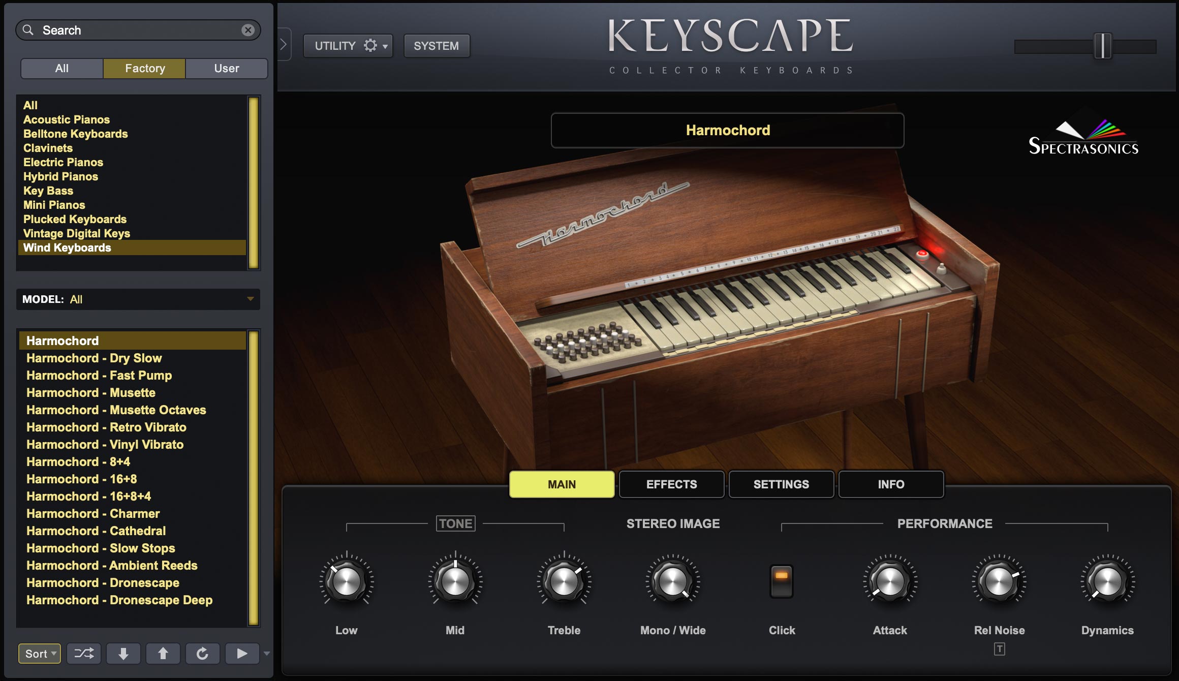1179x681 pixels.
Task: Click the Rel Noise T toggle icon
Action: (x=999, y=649)
